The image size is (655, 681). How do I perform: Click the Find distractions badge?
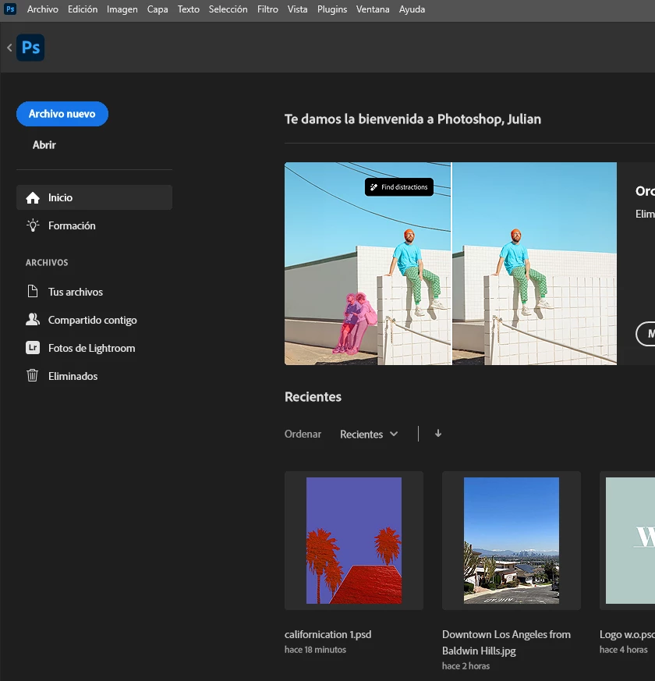tap(399, 186)
